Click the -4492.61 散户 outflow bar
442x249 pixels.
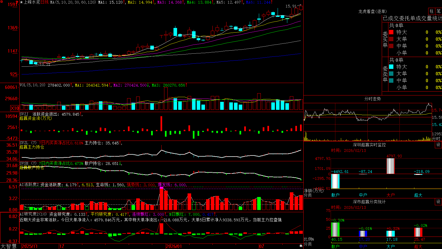(x=335, y=181)
